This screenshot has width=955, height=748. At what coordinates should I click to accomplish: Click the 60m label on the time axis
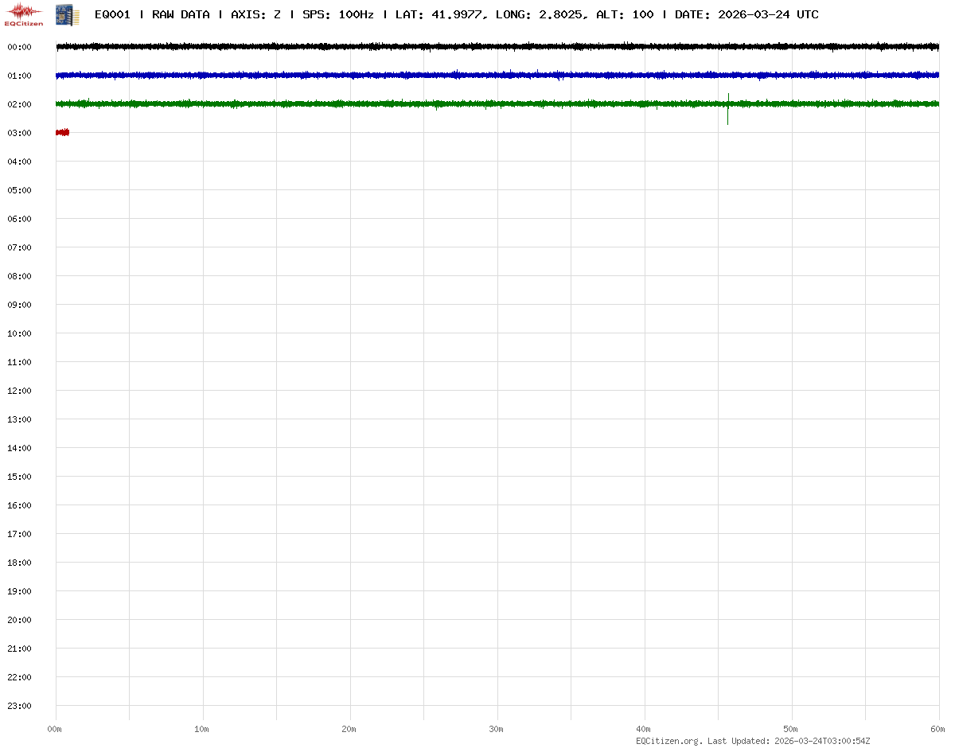938,729
